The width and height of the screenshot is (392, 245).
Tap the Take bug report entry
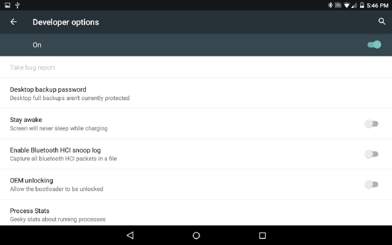pyautogui.click(x=32, y=68)
